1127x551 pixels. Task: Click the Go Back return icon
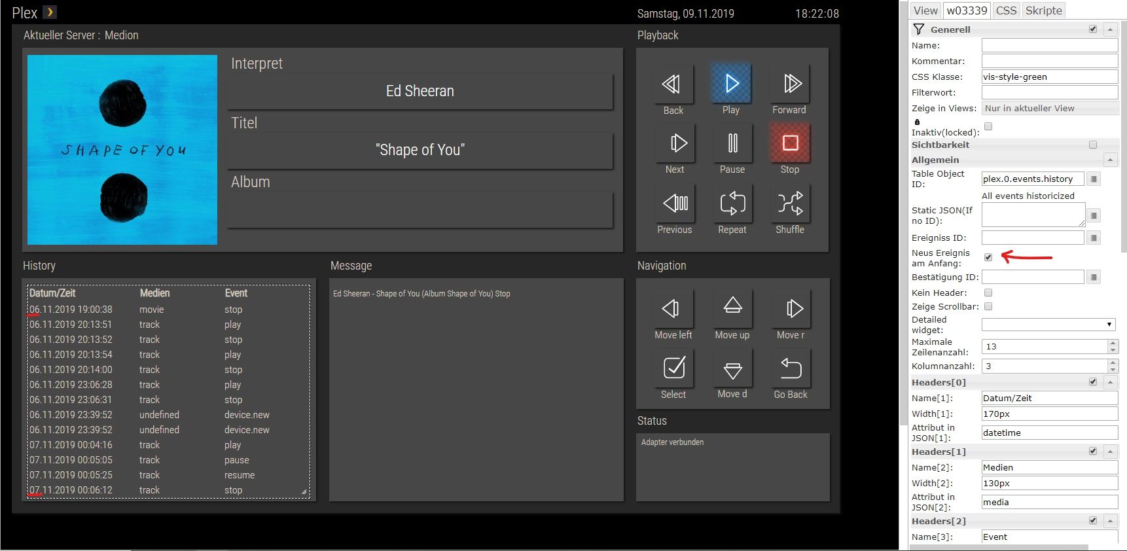[x=791, y=368]
